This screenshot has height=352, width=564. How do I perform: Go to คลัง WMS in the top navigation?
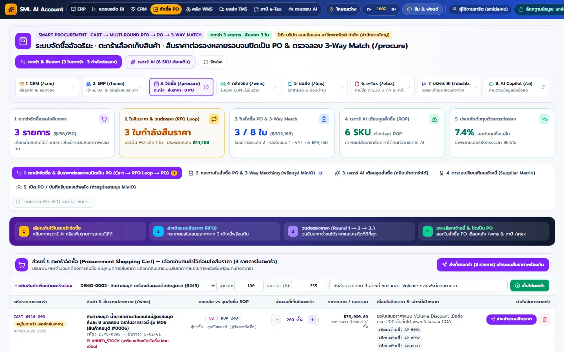199,9
